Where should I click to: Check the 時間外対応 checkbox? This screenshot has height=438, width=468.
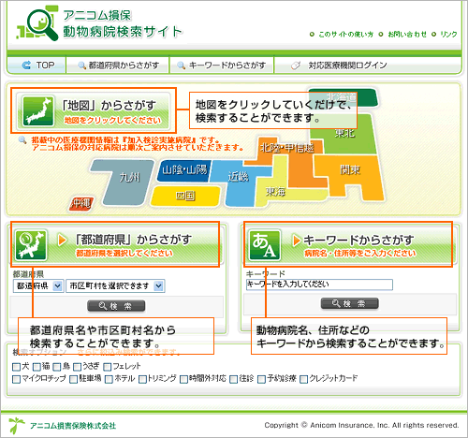coord(184,379)
